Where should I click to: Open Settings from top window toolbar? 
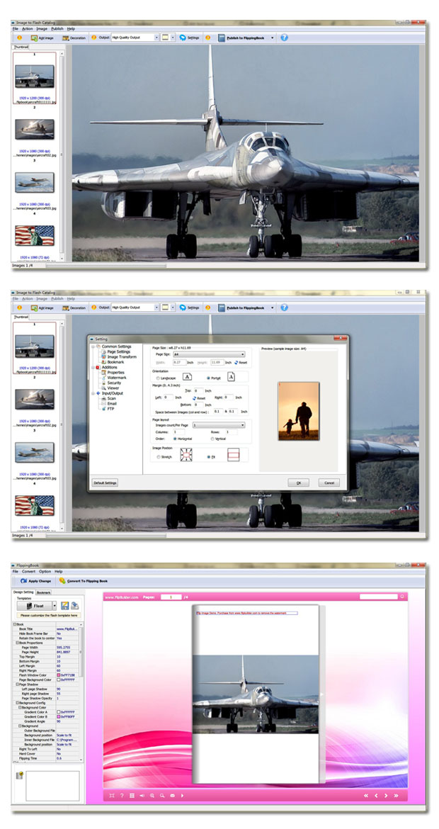click(189, 38)
